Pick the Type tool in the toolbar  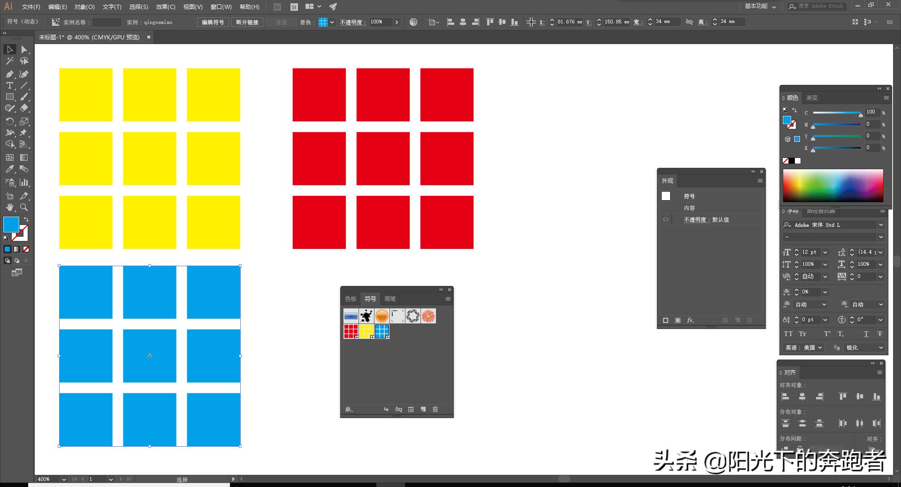[9, 86]
